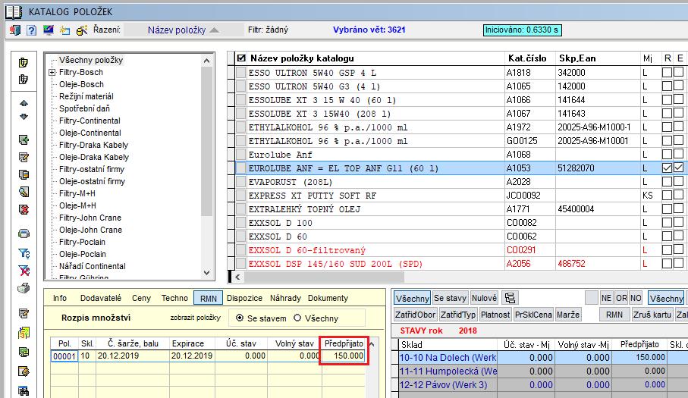This screenshot has height=398, width=688.
Task: Open filter using the funnel question icon
Action: pyautogui.click(x=24, y=253)
